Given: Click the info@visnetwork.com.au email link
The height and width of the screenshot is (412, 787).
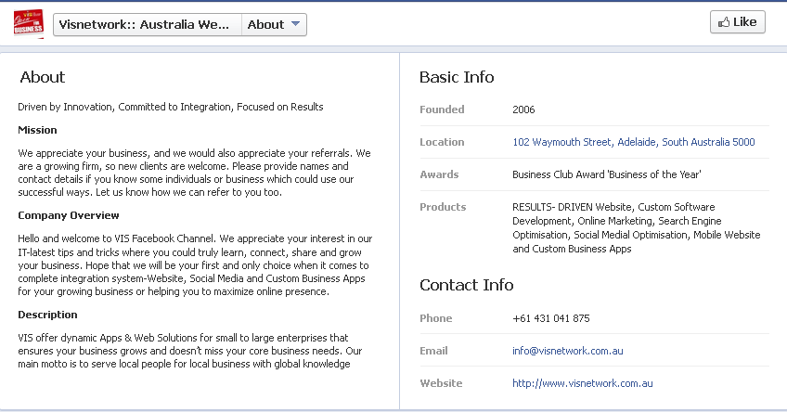Looking at the screenshot, I should (x=568, y=351).
